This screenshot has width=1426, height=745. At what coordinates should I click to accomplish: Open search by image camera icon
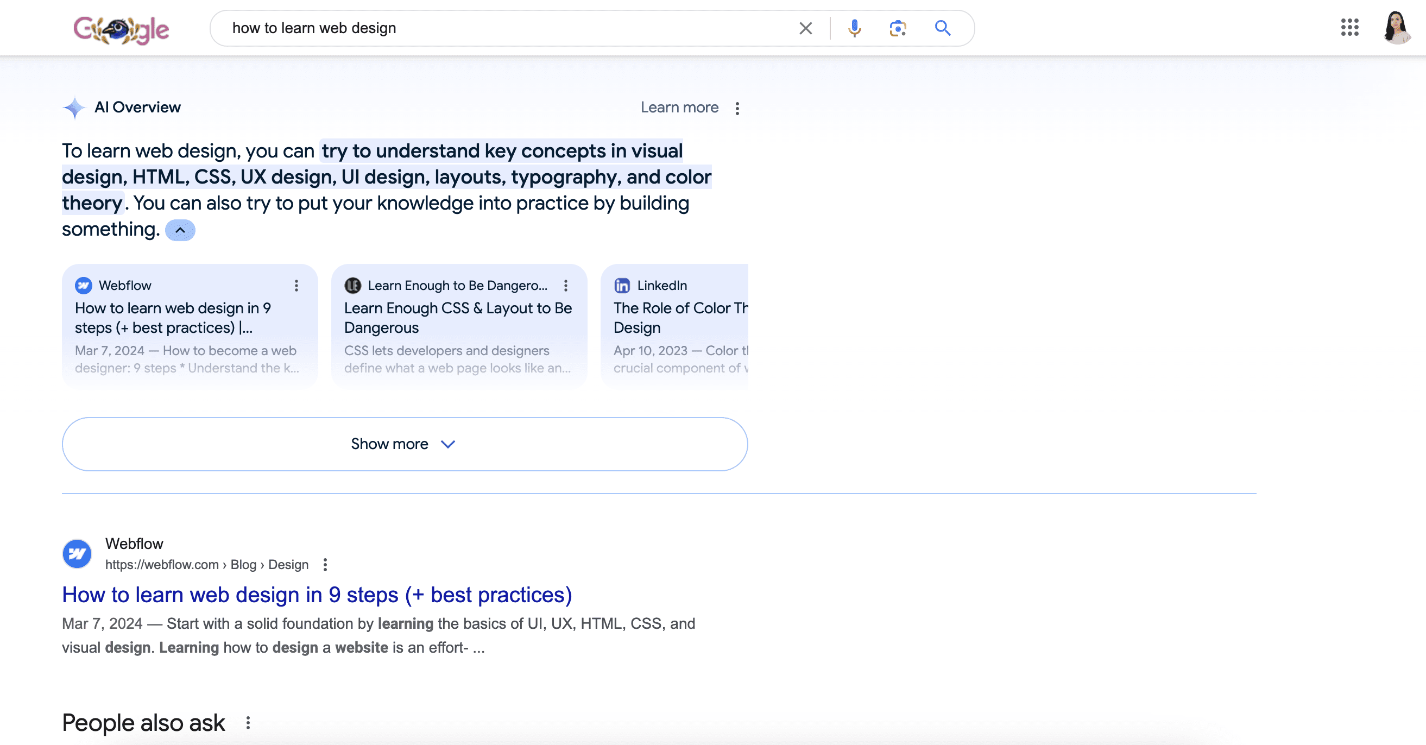click(897, 28)
